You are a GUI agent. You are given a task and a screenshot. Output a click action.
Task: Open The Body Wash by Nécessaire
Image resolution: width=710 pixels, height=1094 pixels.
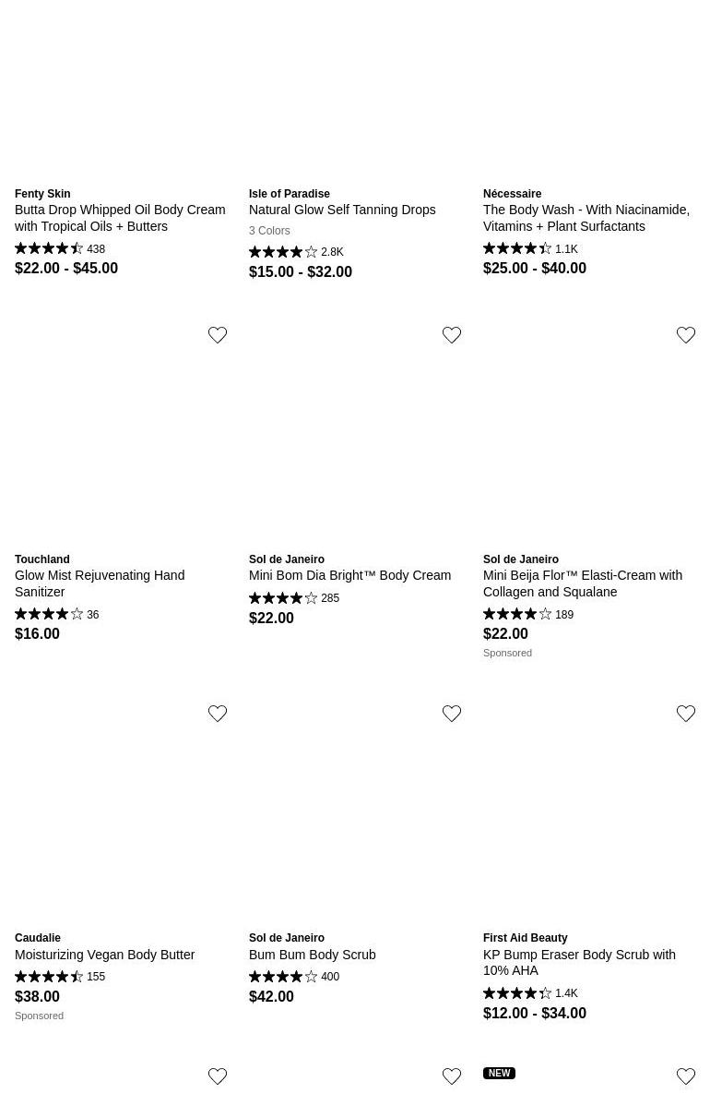(586, 218)
